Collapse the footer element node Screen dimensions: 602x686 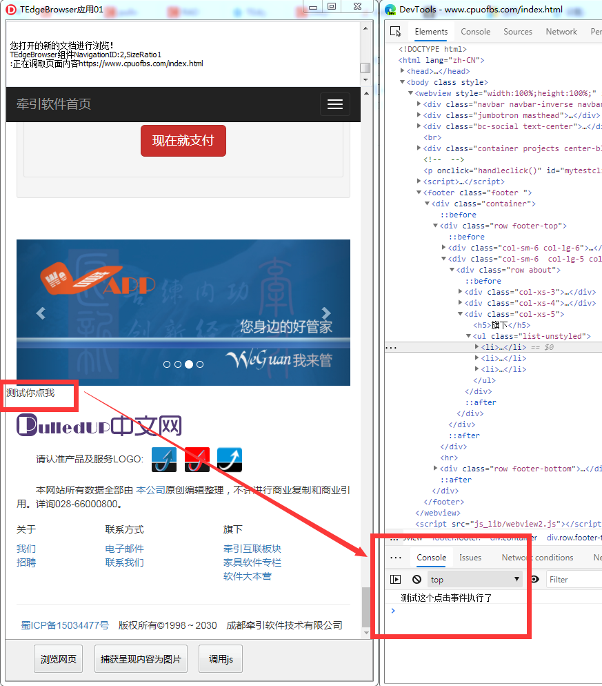tap(419, 192)
